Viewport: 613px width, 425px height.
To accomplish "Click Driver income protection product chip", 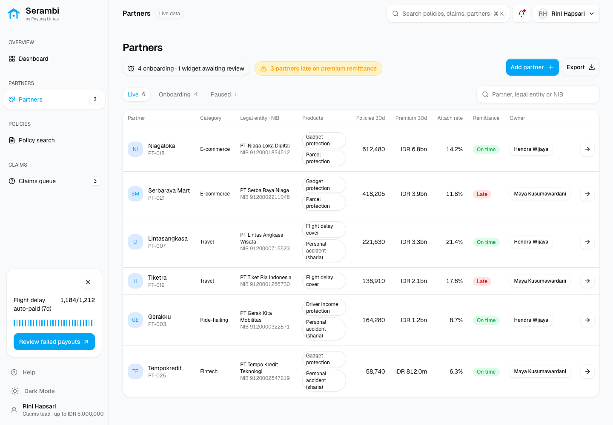I will click(324, 308).
